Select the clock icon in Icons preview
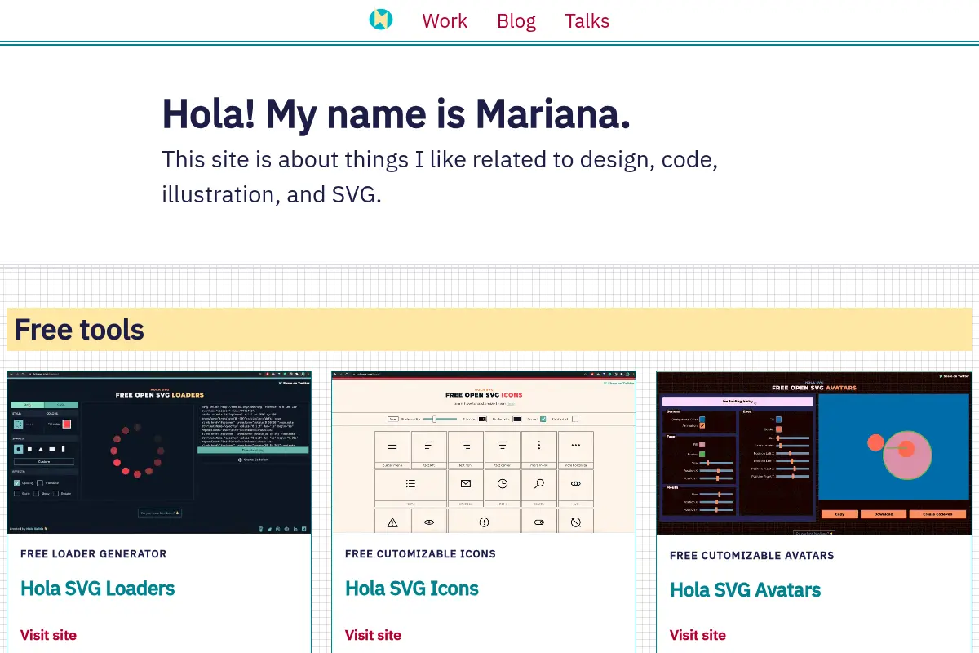 tap(503, 483)
